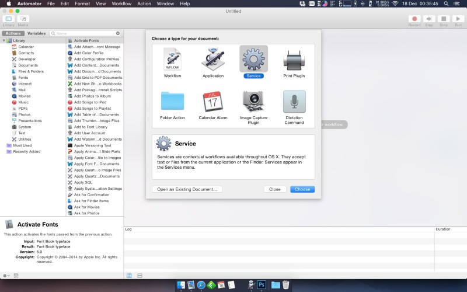
Task: Open the Trash in the Dock
Action: point(285,285)
